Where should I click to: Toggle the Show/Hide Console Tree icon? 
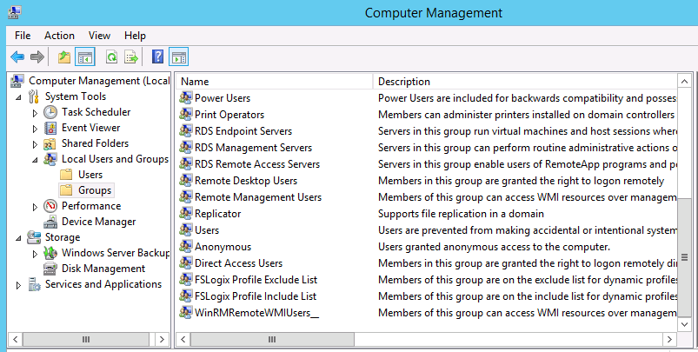(x=85, y=57)
